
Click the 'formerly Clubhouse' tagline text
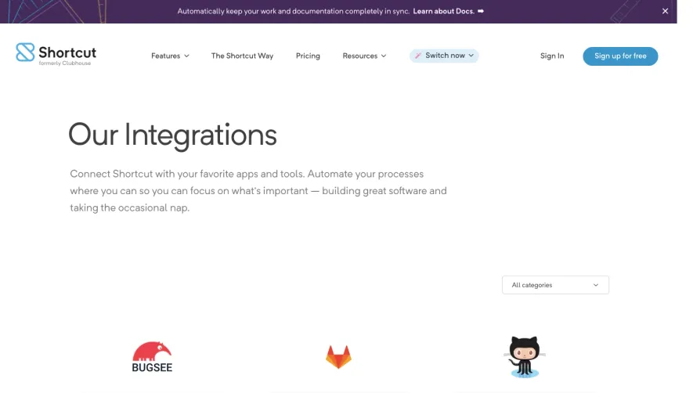[64, 63]
